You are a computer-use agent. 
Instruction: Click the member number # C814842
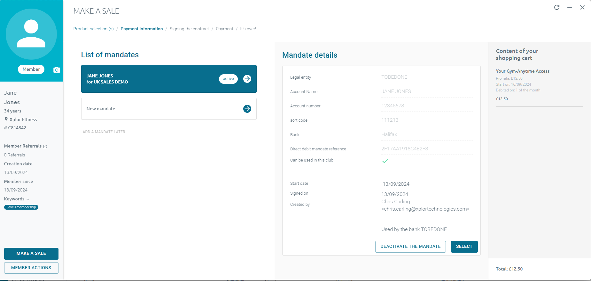click(x=15, y=128)
